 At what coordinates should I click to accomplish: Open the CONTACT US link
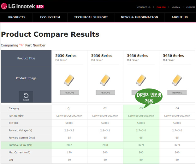tap(144, 7)
